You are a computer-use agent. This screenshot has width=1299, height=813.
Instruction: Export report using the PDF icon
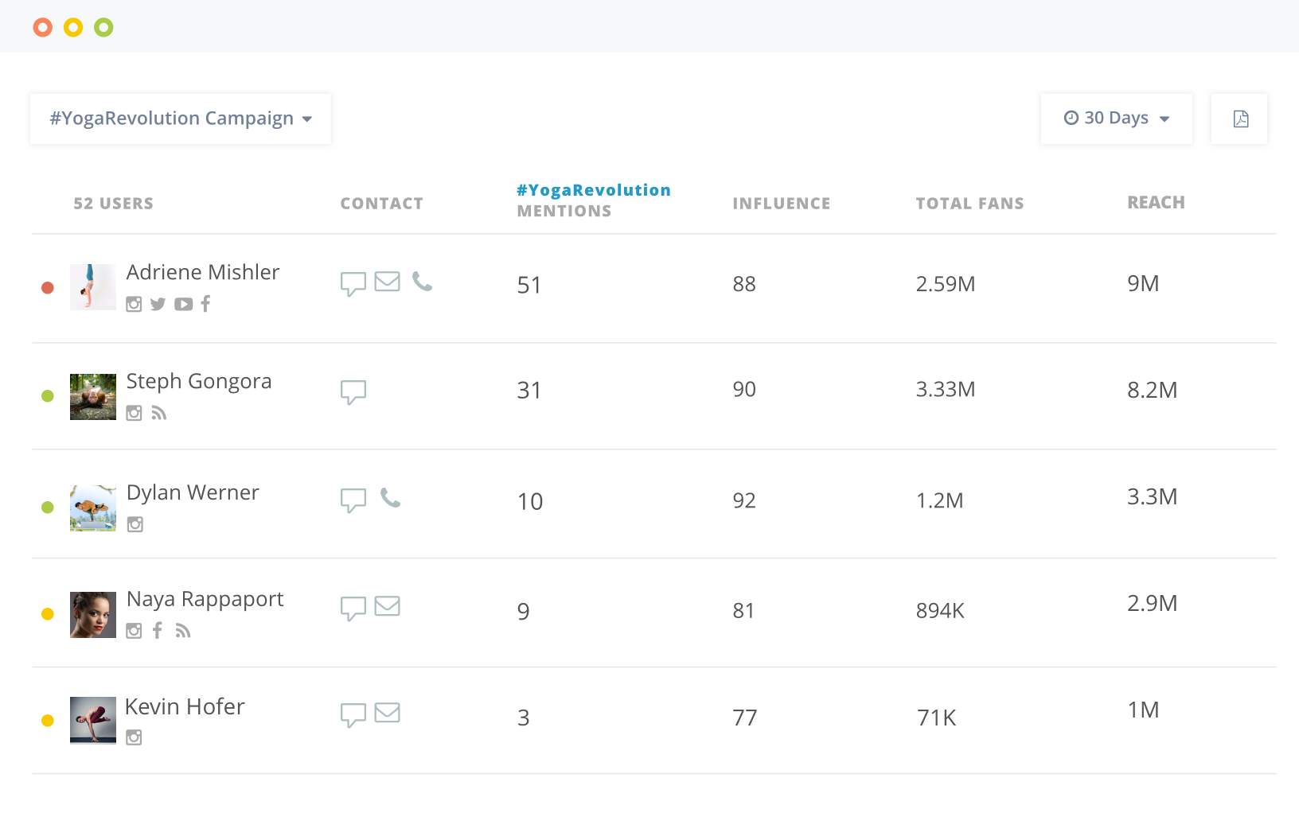(1239, 119)
